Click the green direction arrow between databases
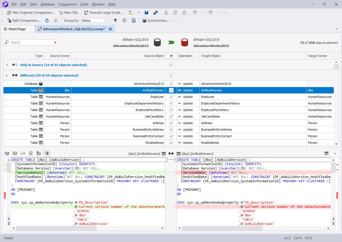The image size is (342, 242). click(171, 42)
